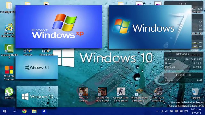Click the 0 items recycle bin row
This screenshot has width=205, height=115.
tap(184, 80)
